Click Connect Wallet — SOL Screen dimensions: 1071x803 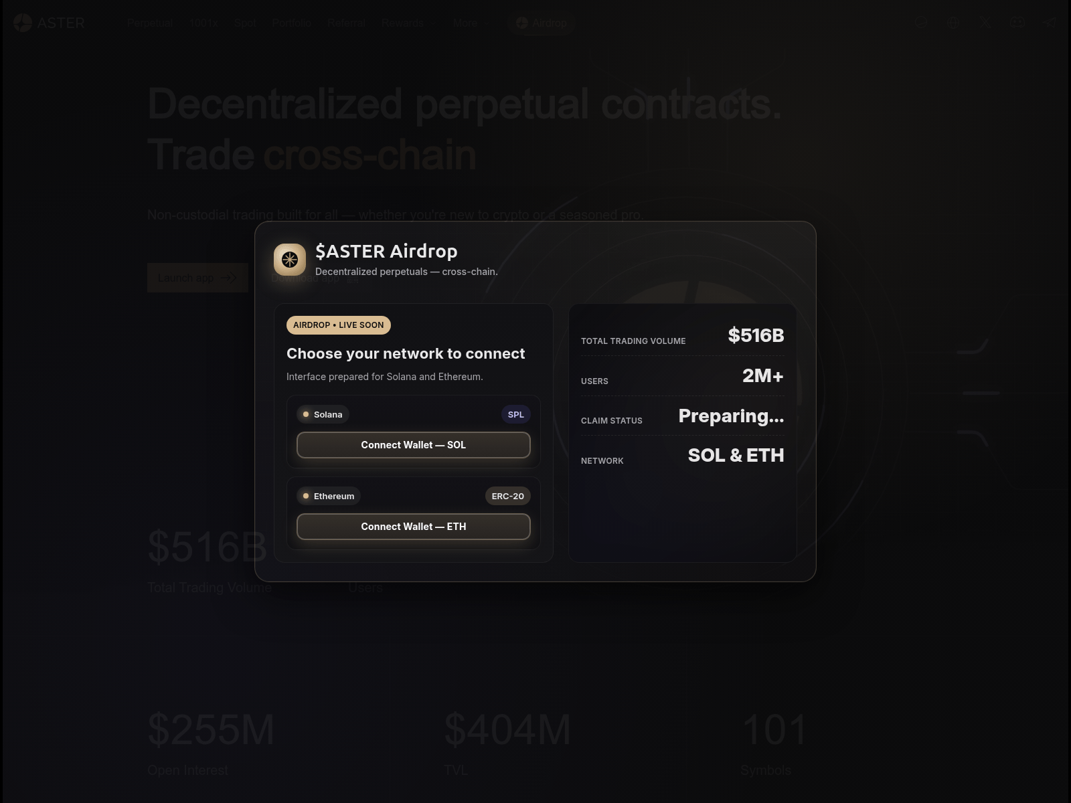(413, 444)
